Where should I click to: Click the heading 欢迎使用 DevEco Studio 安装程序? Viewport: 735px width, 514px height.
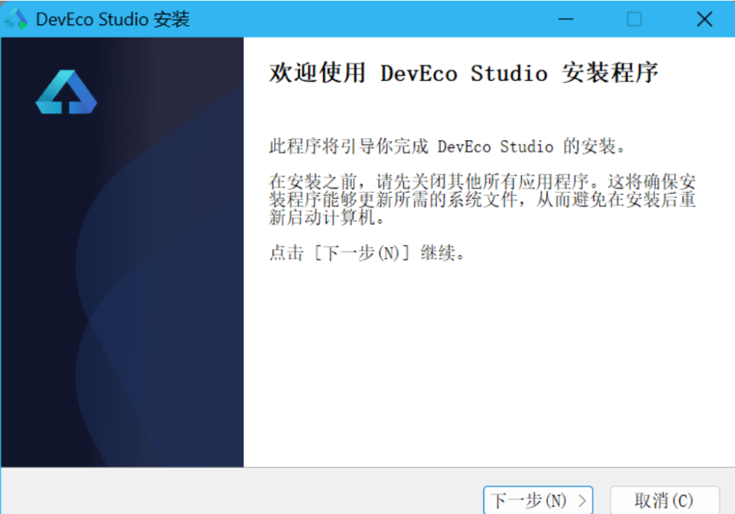[x=463, y=73]
